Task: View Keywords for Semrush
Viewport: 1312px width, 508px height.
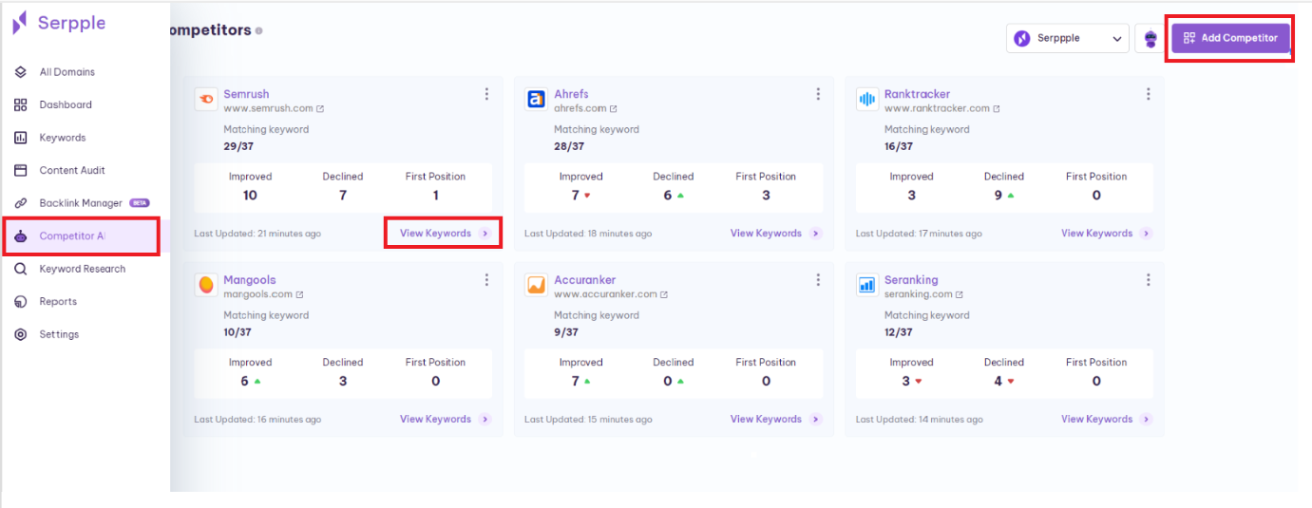Action: click(x=445, y=234)
